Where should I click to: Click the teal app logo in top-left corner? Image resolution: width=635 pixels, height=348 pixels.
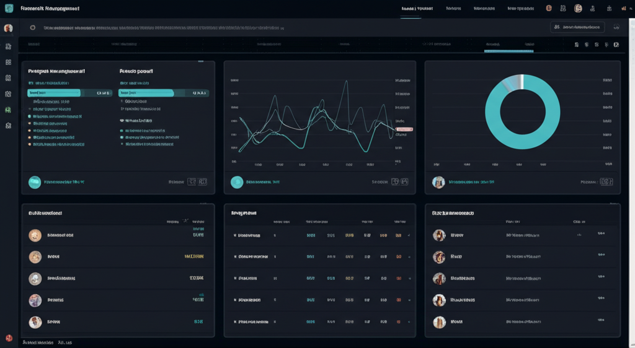(x=8, y=9)
